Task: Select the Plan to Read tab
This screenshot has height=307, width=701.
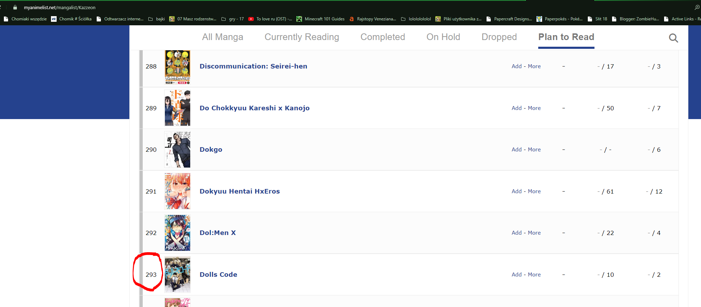Action: point(566,37)
